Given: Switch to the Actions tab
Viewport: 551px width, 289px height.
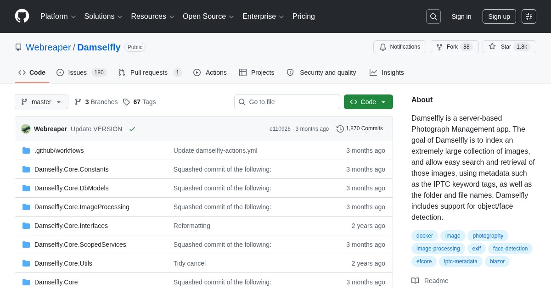Looking at the screenshot, I should [x=210, y=72].
